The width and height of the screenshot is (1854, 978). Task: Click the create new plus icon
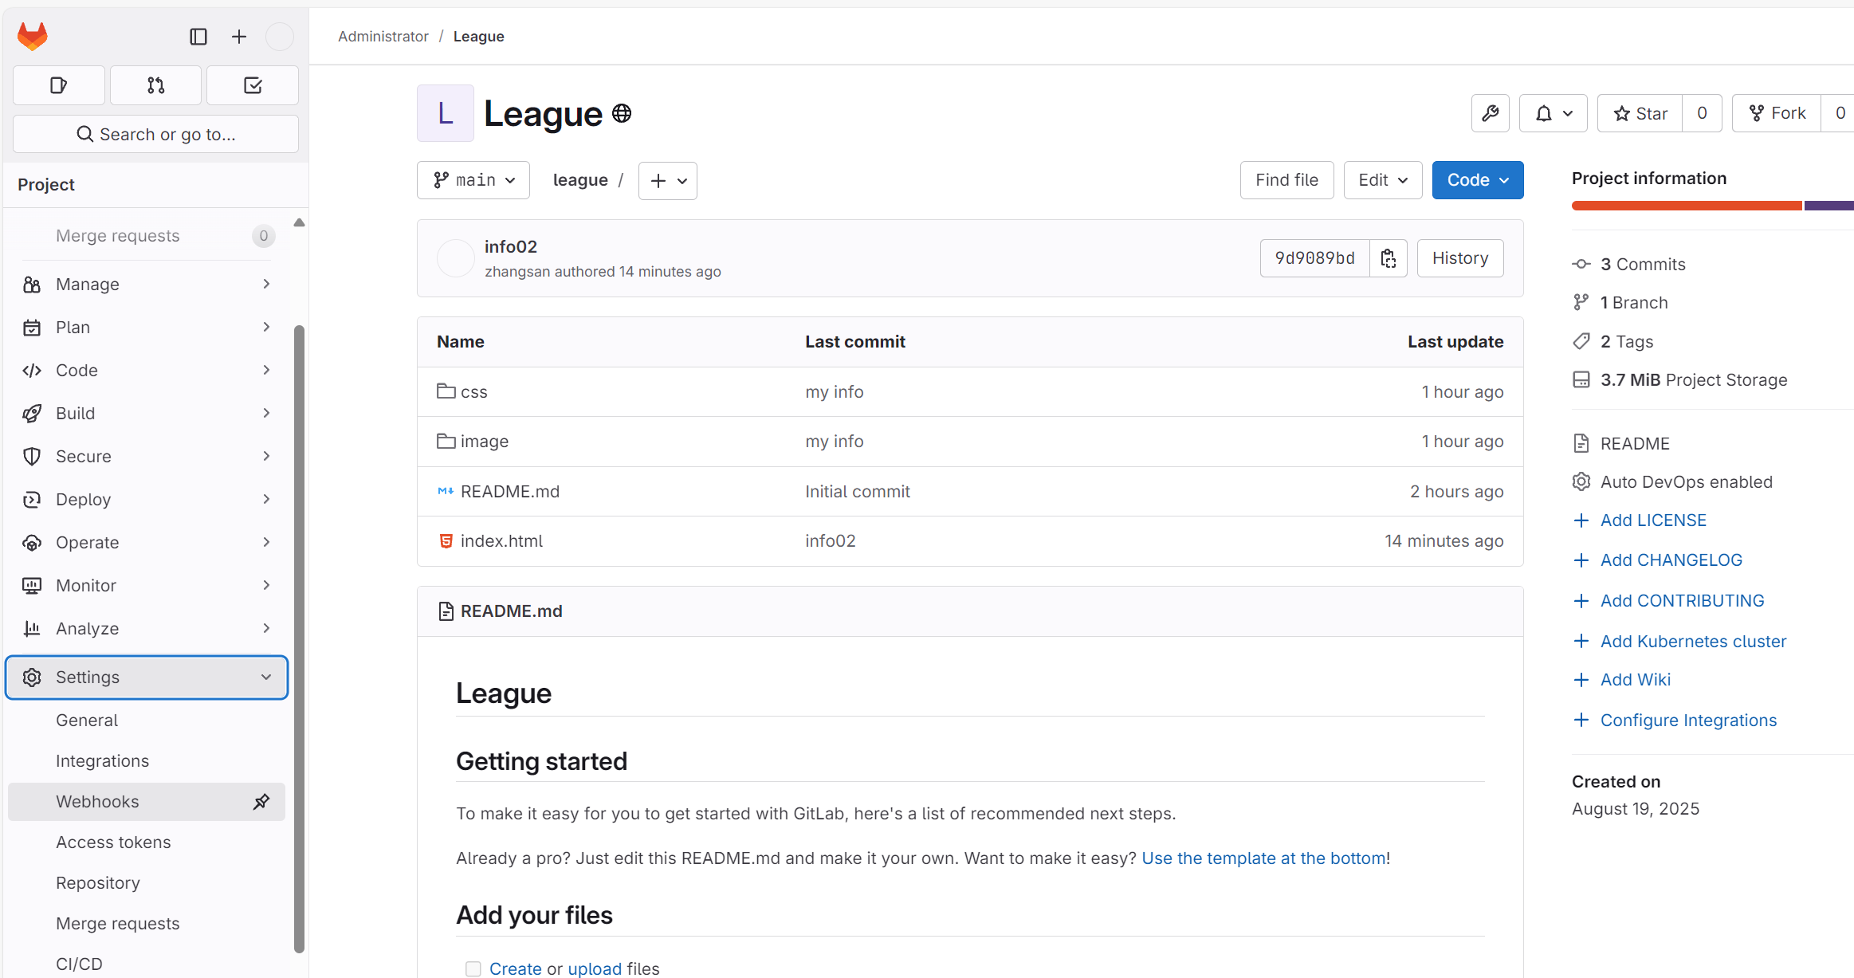coord(239,37)
